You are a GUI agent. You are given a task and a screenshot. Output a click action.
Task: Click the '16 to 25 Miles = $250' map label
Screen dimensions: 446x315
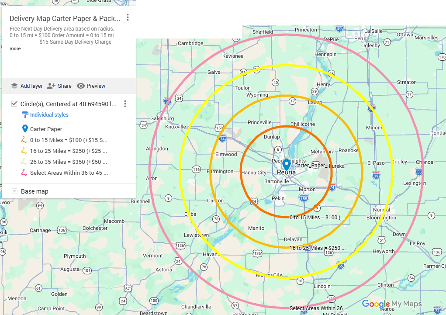pyautogui.click(x=318, y=248)
